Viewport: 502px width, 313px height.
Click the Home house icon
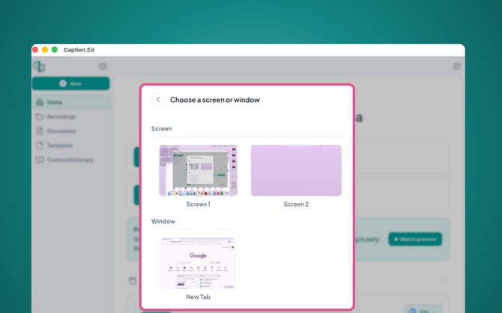tap(40, 103)
